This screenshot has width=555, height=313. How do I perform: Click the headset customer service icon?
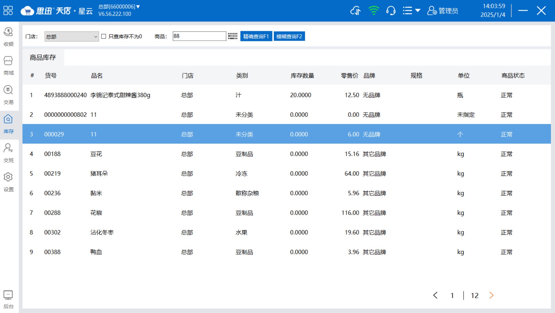[391, 11]
